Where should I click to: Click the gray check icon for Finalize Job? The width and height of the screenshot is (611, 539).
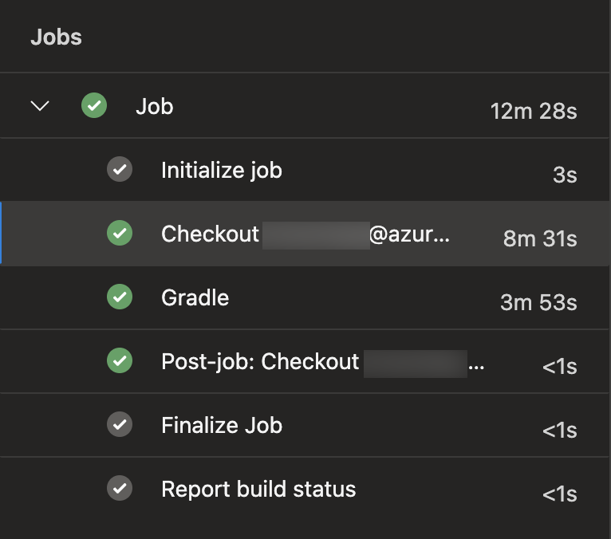click(x=120, y=424)
